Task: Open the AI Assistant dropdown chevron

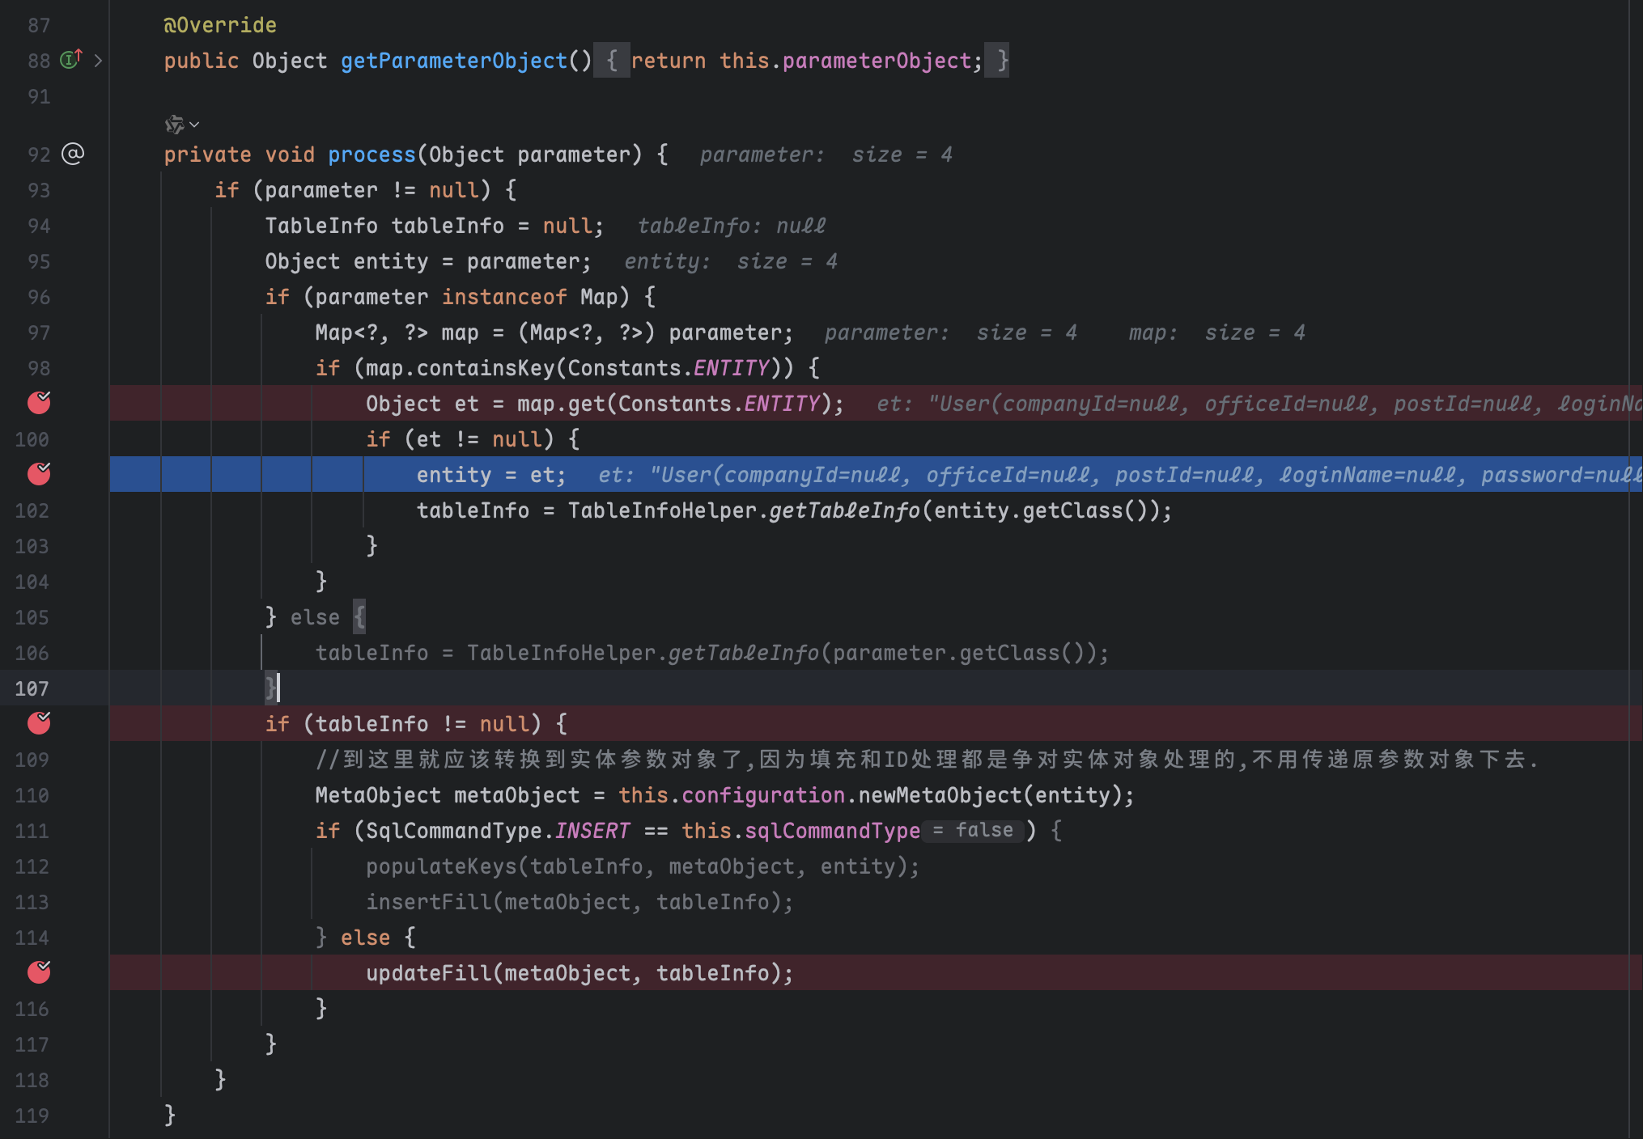Action: (194, 125)
